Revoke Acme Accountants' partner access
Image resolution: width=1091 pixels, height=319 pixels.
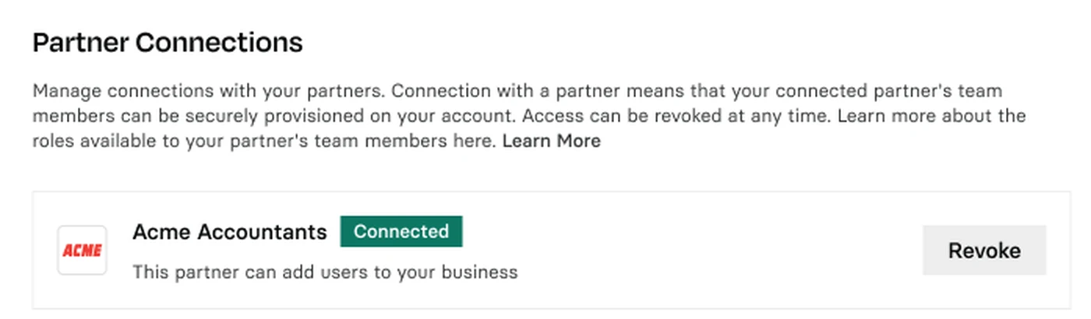(x=984, y=251)
